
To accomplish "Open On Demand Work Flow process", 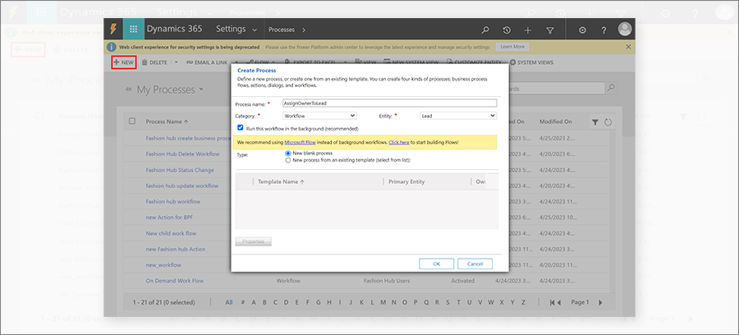I will coord(175,281).
